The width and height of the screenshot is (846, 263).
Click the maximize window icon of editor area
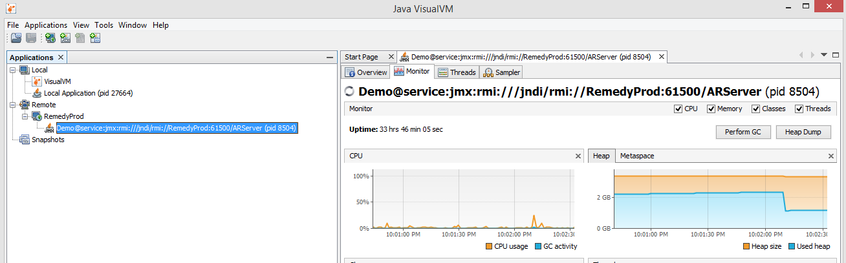tap(835, 56)
